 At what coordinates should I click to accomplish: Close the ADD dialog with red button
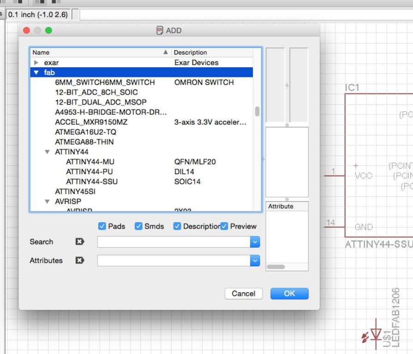tap(26, 30)
